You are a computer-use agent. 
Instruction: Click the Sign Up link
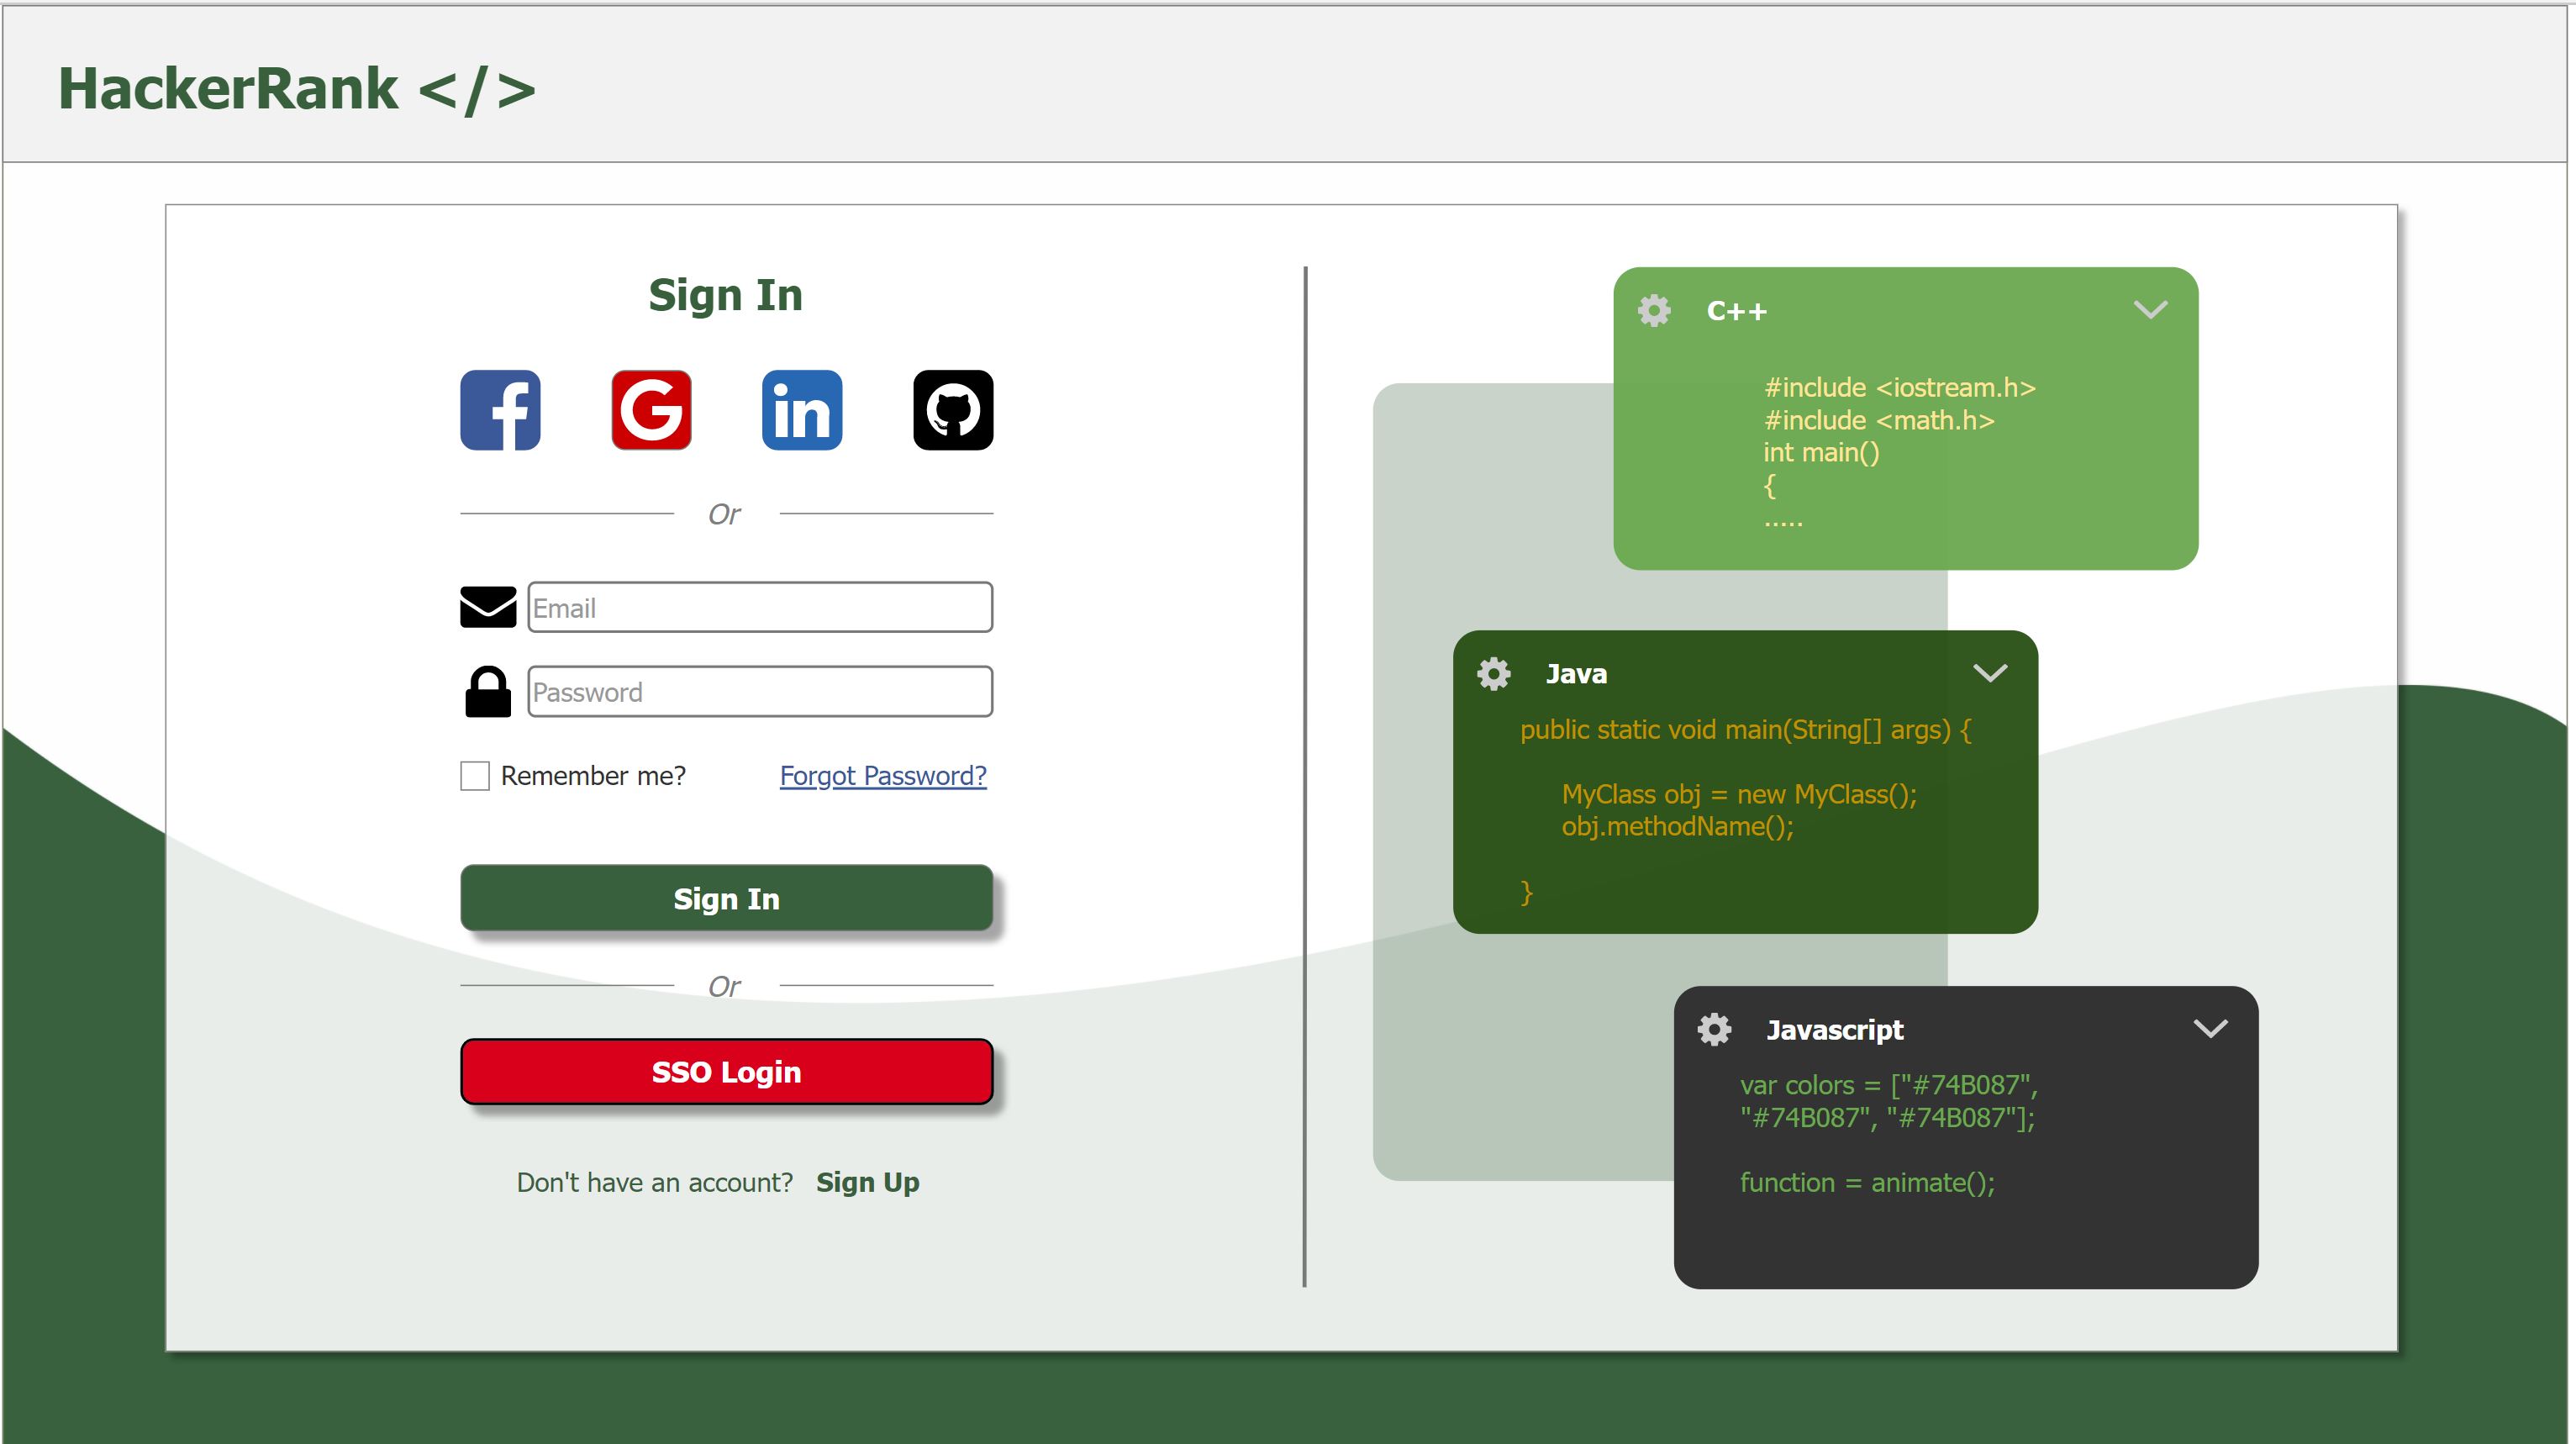pos(867,1182)
